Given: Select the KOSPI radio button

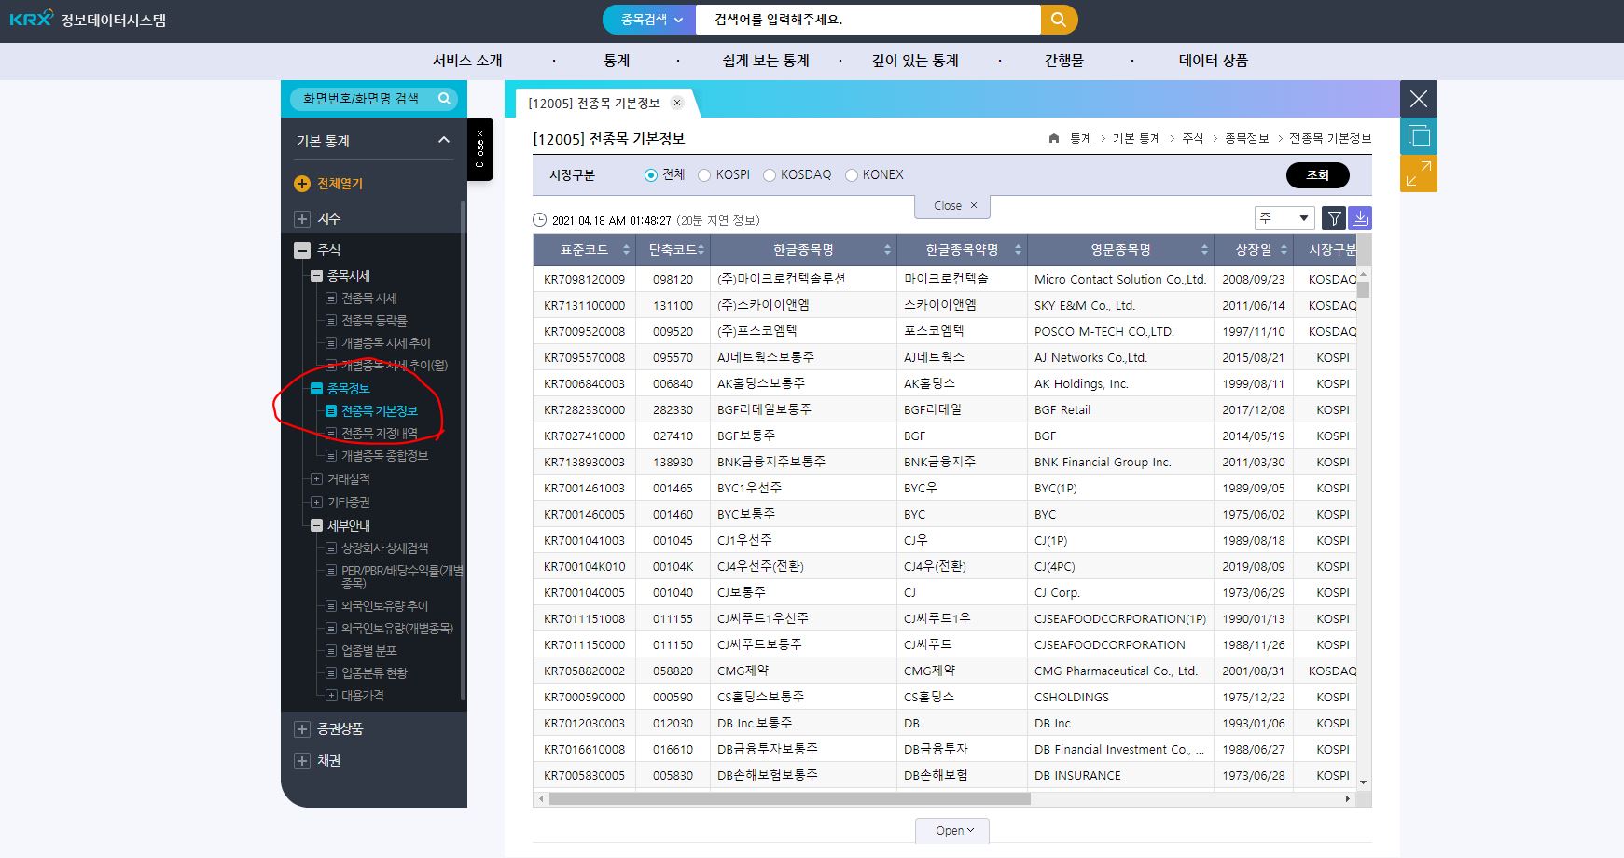Looking at the screenshot, I should coord(704,175).
